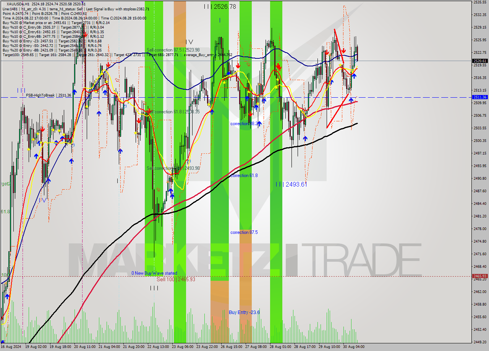Viewport: 489px width, 351px height.
Task: Click the 2532.35 price axis label
Action: pos(480,14)
